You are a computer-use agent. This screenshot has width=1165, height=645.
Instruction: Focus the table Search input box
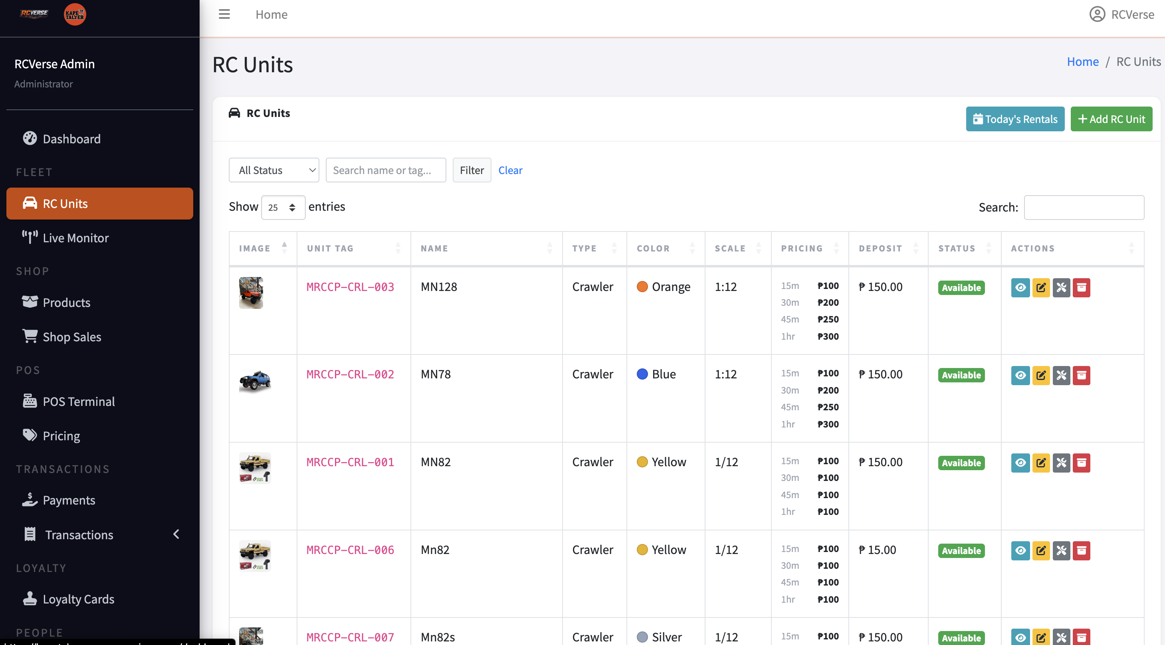pyautogui.click(x=1084, y=208)
